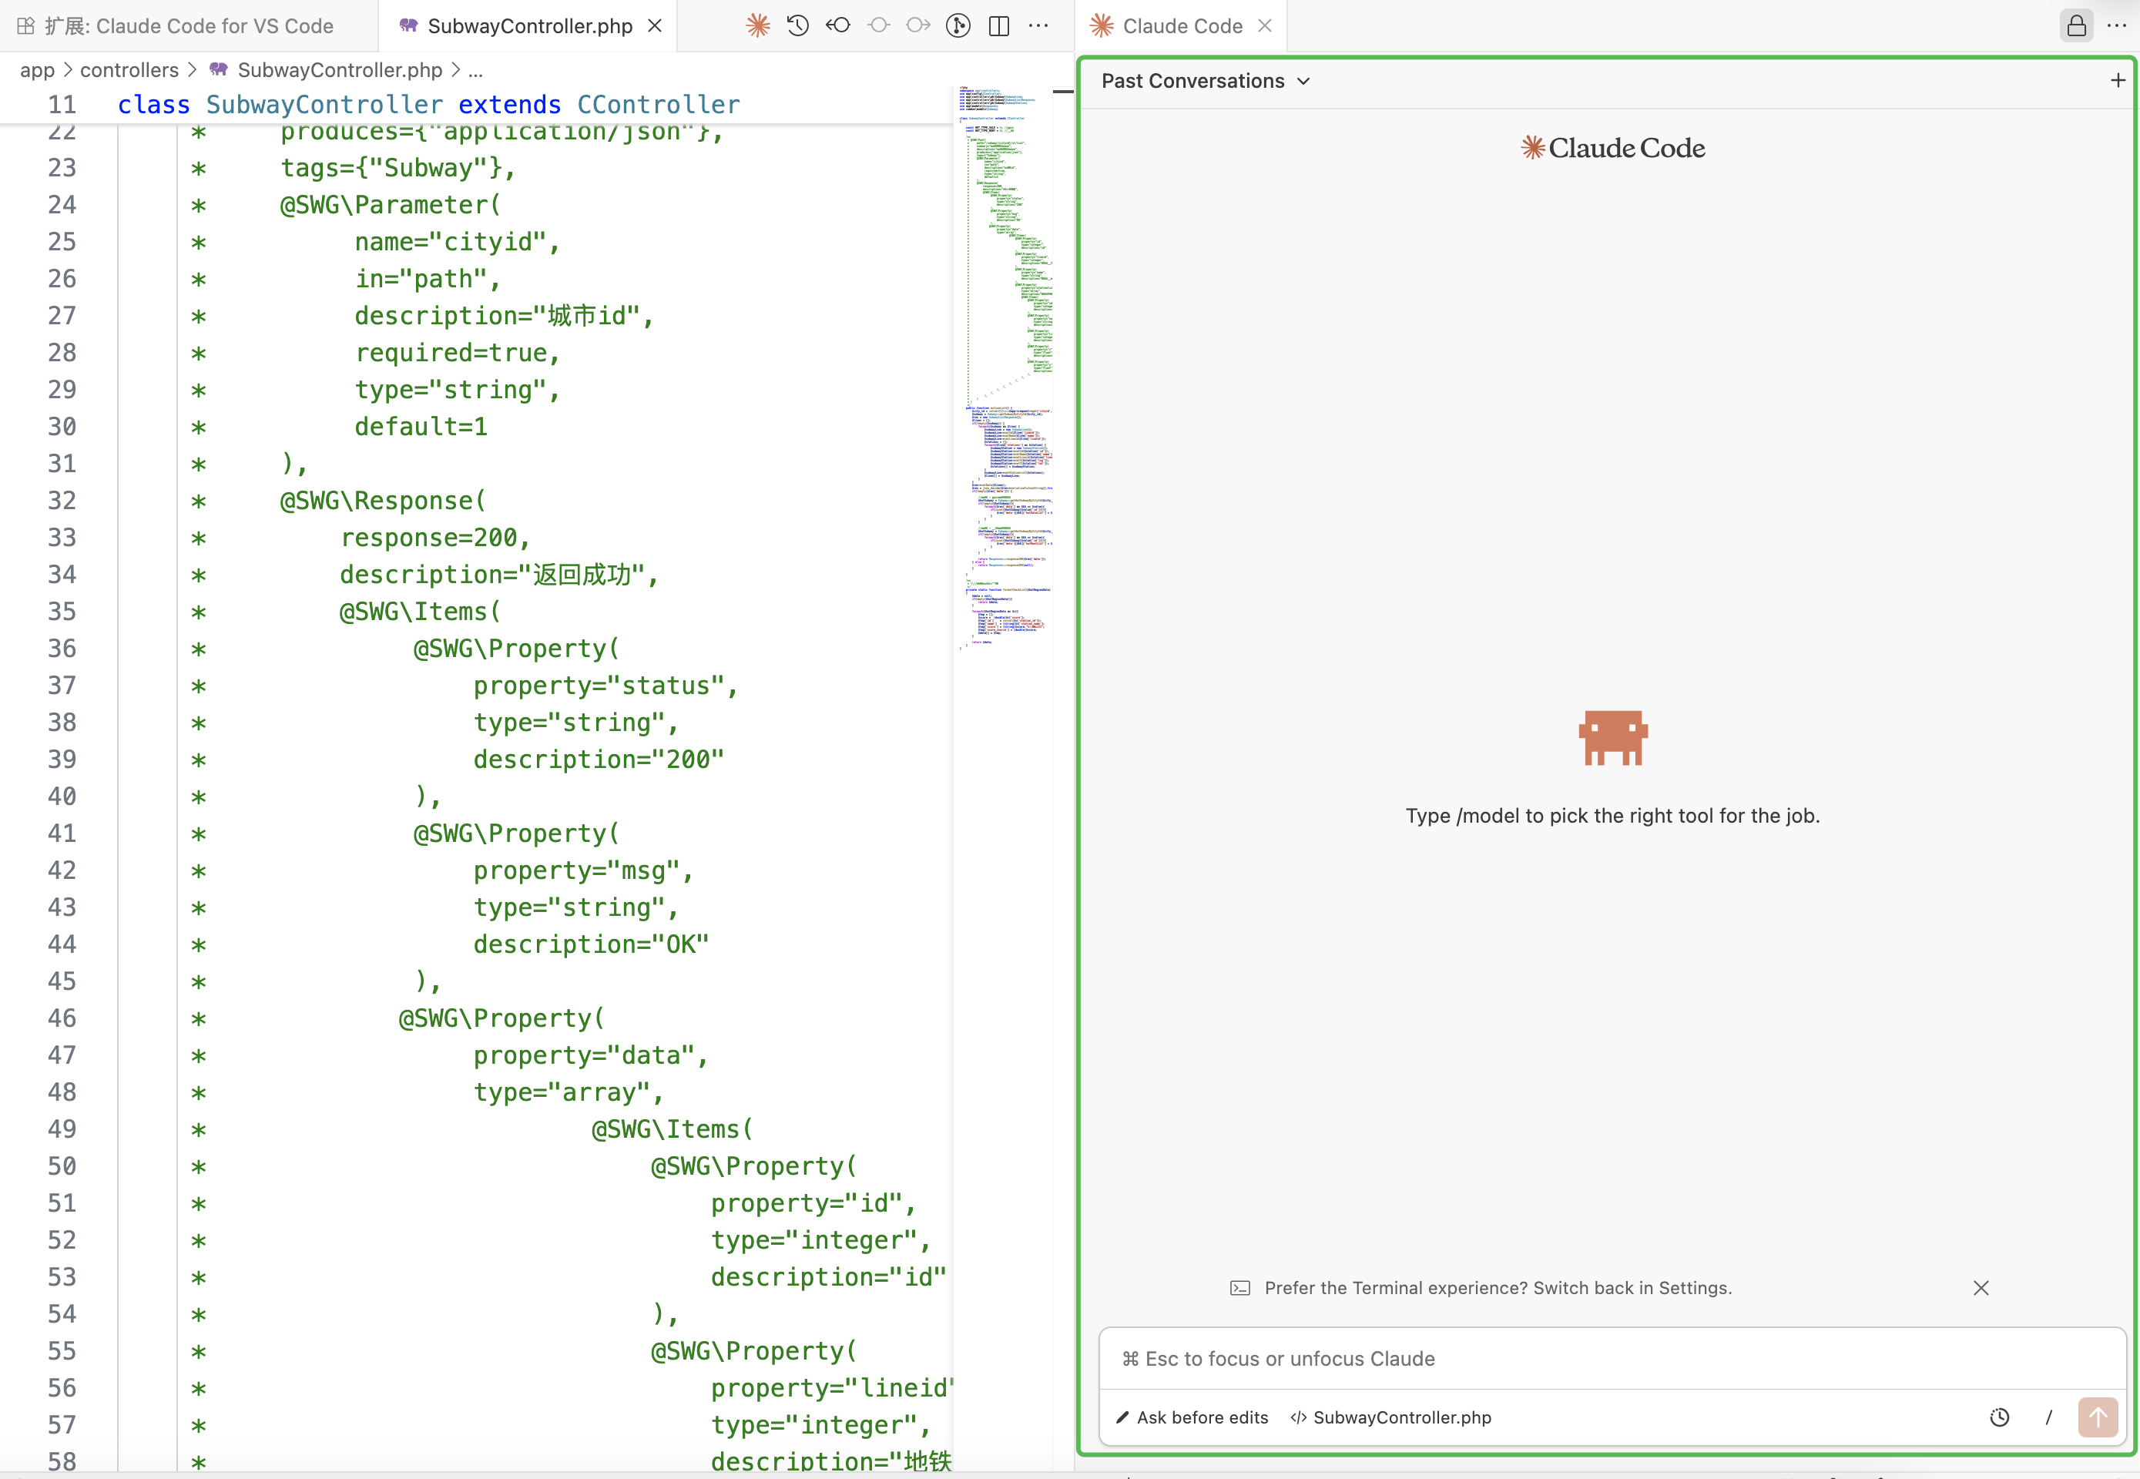The height and width of the screenshot is (1479, 2140).
Task: Toggle the Ask before edits mode
Action: [1192, 1417]
